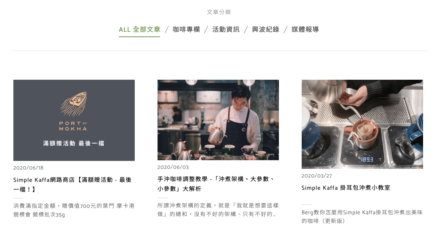Click the excerpt starting Berg教你怎麼用
This screenshot has height=228, width=435.
362,216
